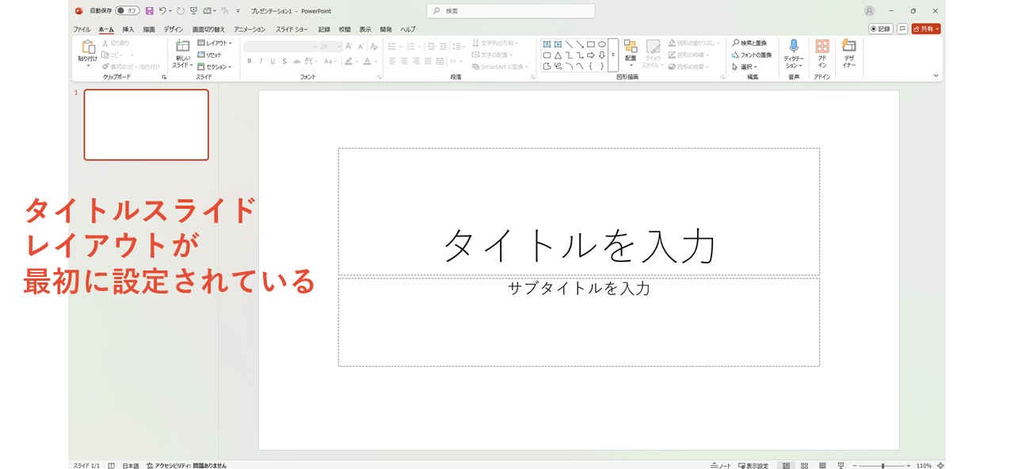This screenshot has width=1014, height=469.
Task: Click the ノート notes button in status bar
Action: 721,466
